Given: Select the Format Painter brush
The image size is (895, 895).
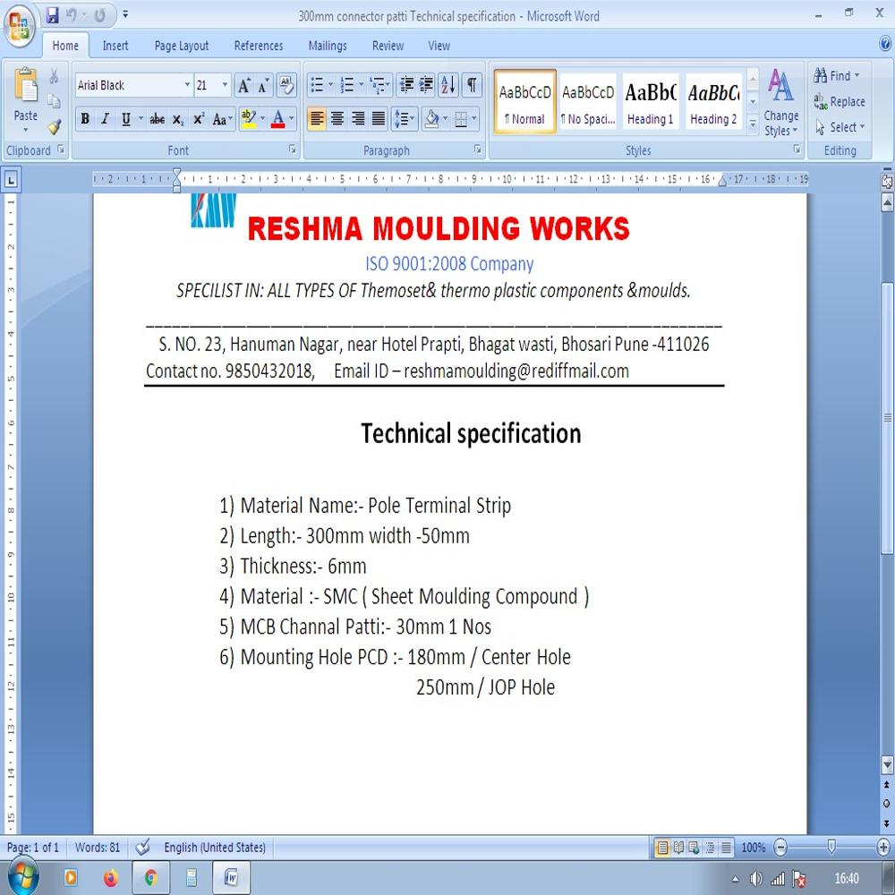Looking at the screenshot, I should (x=55, y=126).
